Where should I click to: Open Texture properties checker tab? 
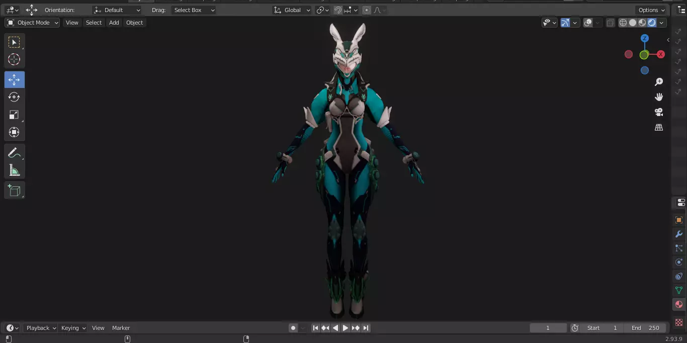[679, 322]
